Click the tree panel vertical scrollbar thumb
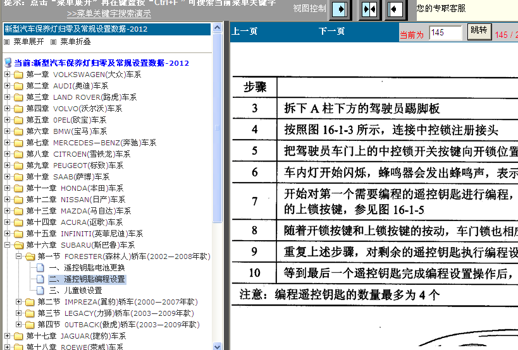This screenshot has height=350, width=518. [x=218, y=126]
